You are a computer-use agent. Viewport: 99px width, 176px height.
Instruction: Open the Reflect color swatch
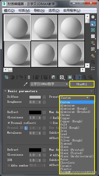coord(35,112)
